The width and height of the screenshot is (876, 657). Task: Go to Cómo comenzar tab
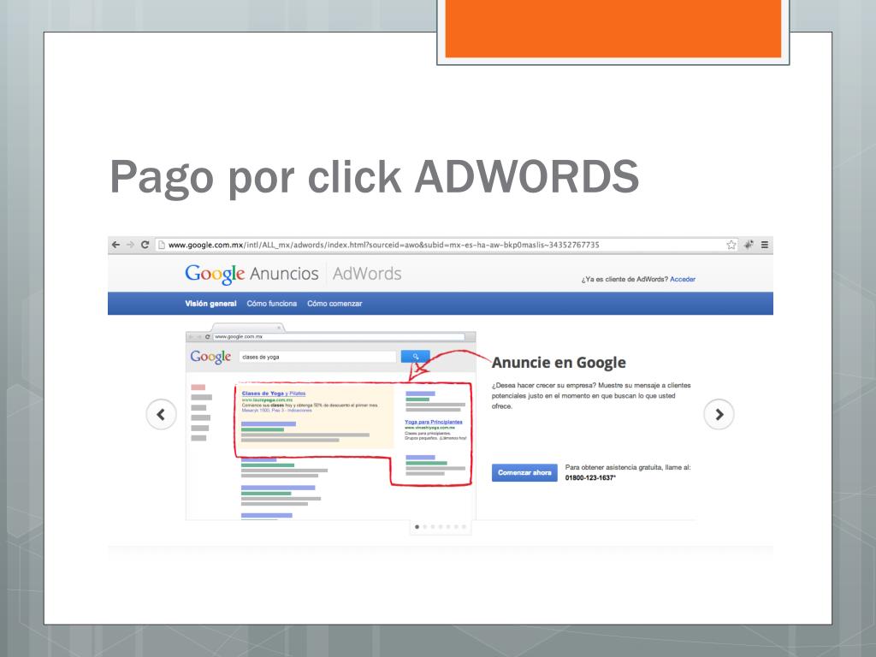(334, 304)
